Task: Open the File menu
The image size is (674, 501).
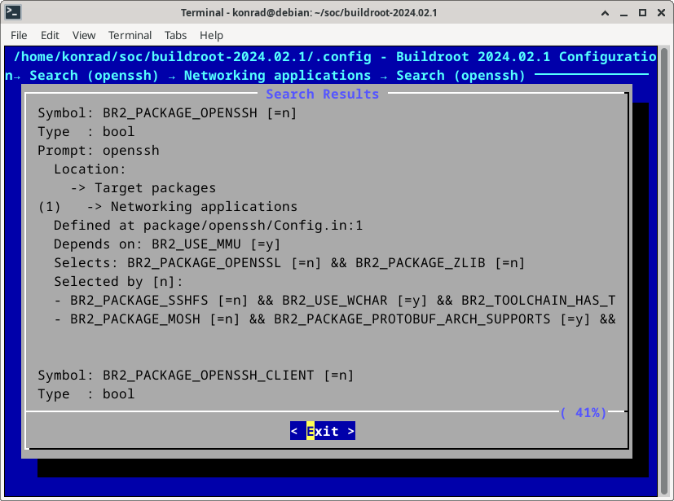Action: click(x=19, y=35)
